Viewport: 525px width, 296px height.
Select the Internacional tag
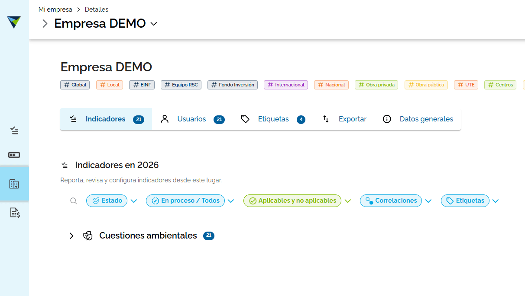(286, 85)
